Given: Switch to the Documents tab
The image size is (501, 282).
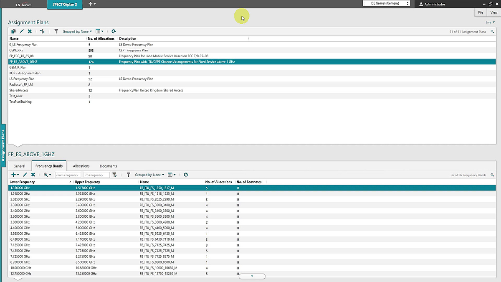Looking at the screenshot, I should coord(109,166).
